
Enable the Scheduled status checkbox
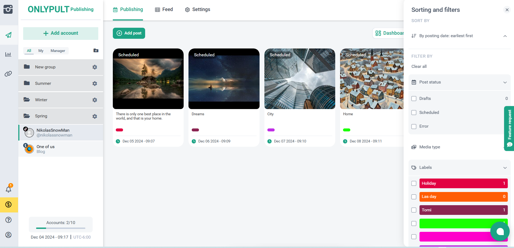414,113
